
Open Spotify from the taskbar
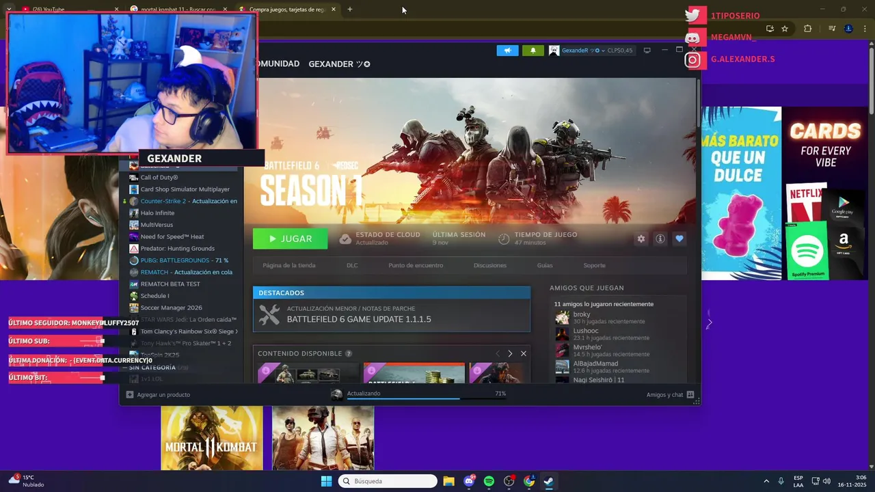[489, 481]
